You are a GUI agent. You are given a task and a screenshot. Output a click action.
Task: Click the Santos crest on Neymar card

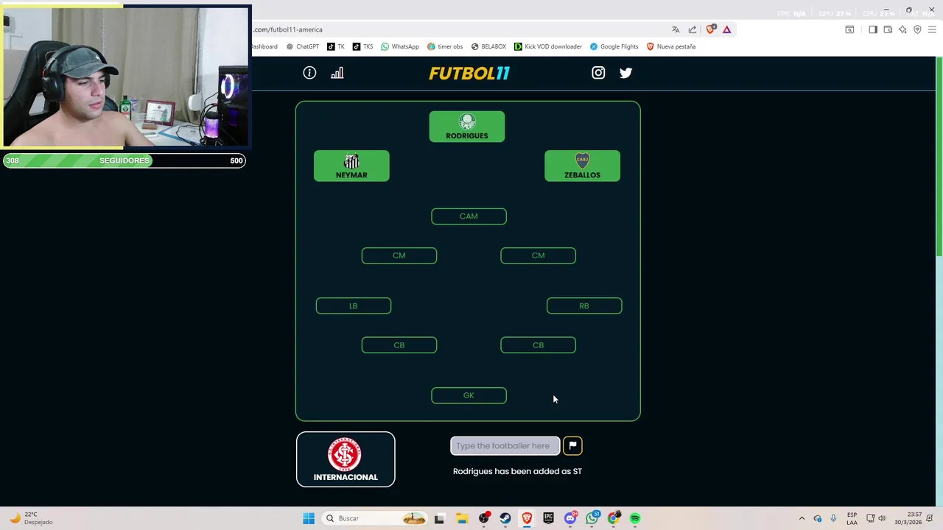coord(351,161)
